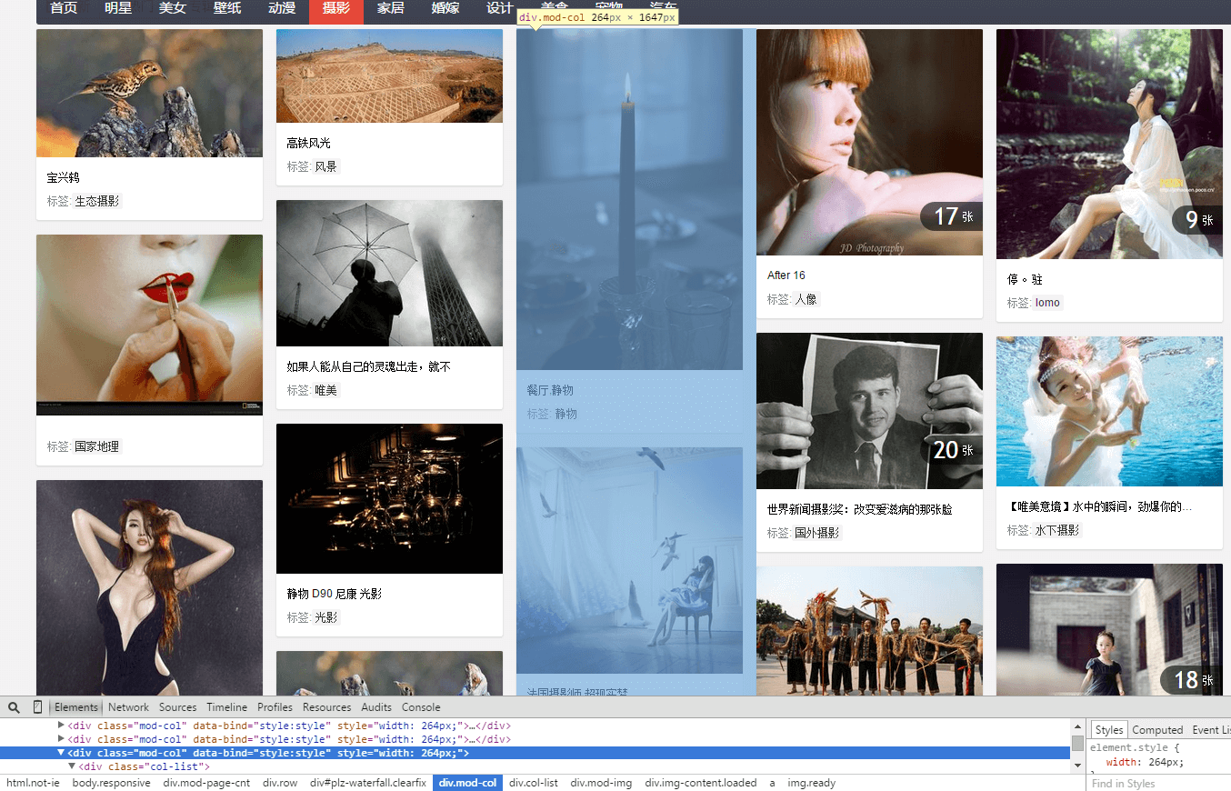Select the highlighted div.mod-col breadcrumb
This screenshot has height=791, width=1231.
[x=467, y=783]
